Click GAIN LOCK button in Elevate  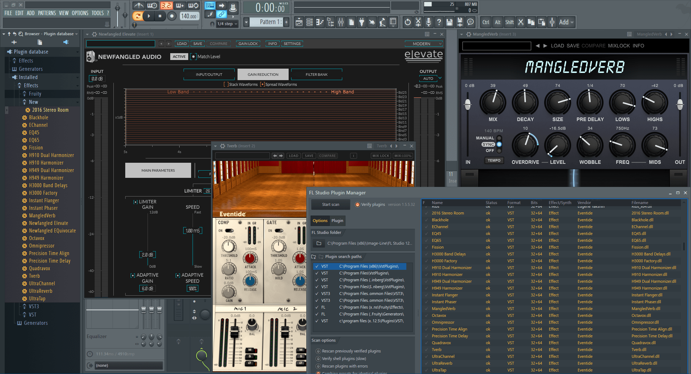tap(248, 44)
